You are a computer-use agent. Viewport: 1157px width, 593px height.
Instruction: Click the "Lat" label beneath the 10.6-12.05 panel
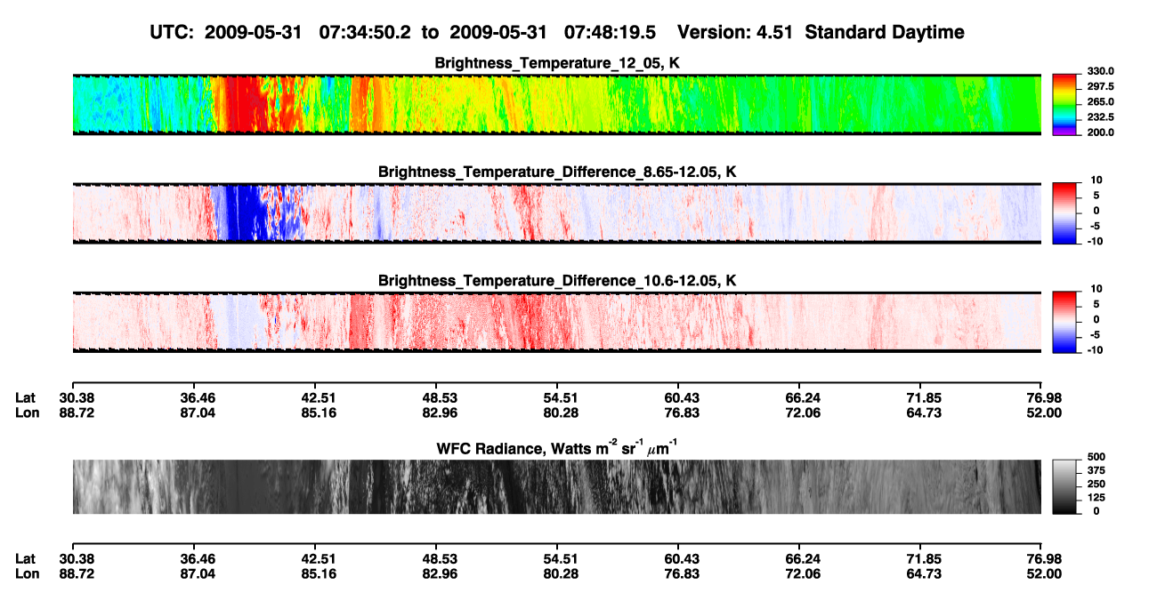point(25,397)
